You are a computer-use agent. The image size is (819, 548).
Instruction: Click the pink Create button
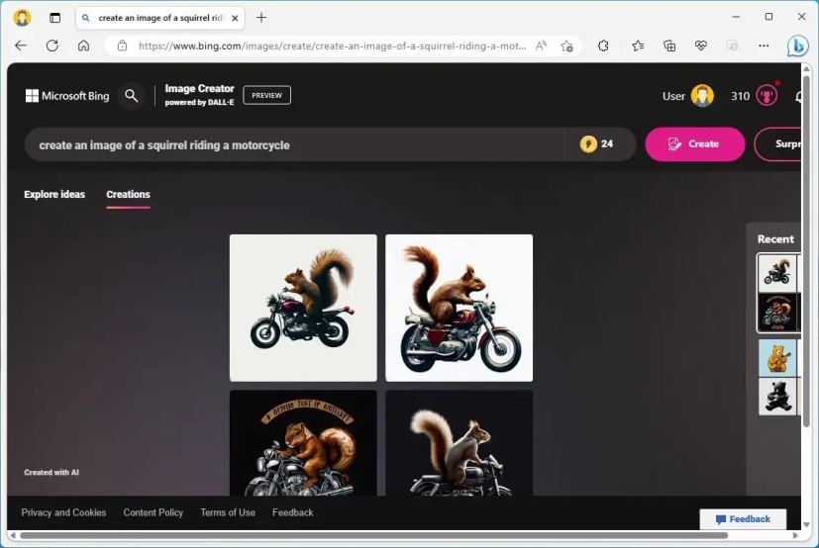click(694, 144)
